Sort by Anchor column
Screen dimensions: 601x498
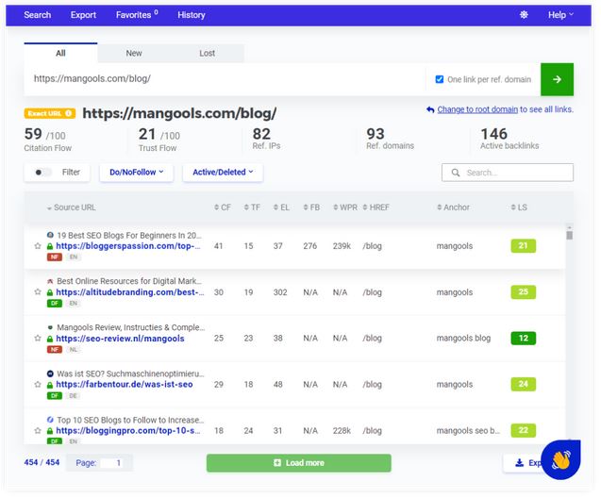pyautogui.click(x=453, y=207)
